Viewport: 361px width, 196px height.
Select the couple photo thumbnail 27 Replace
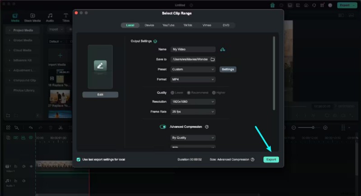point(60,97)
